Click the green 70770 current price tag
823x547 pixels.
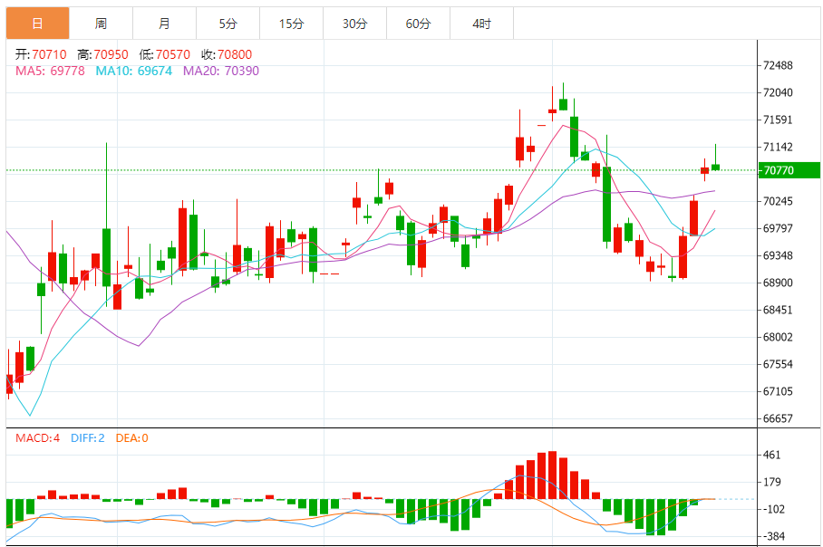coord(788,170)
